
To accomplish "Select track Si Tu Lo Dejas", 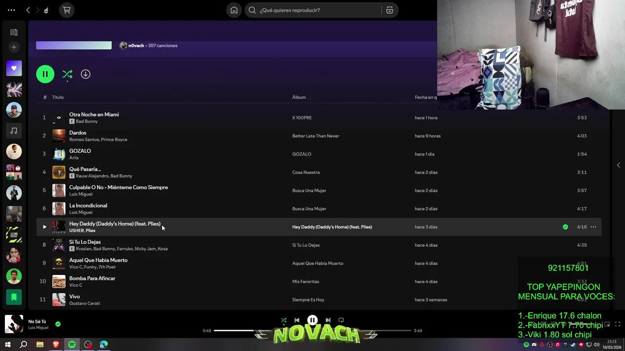I will [x=85, y=242].
